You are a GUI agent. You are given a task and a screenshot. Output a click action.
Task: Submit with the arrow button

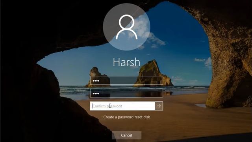coord(159,106)
